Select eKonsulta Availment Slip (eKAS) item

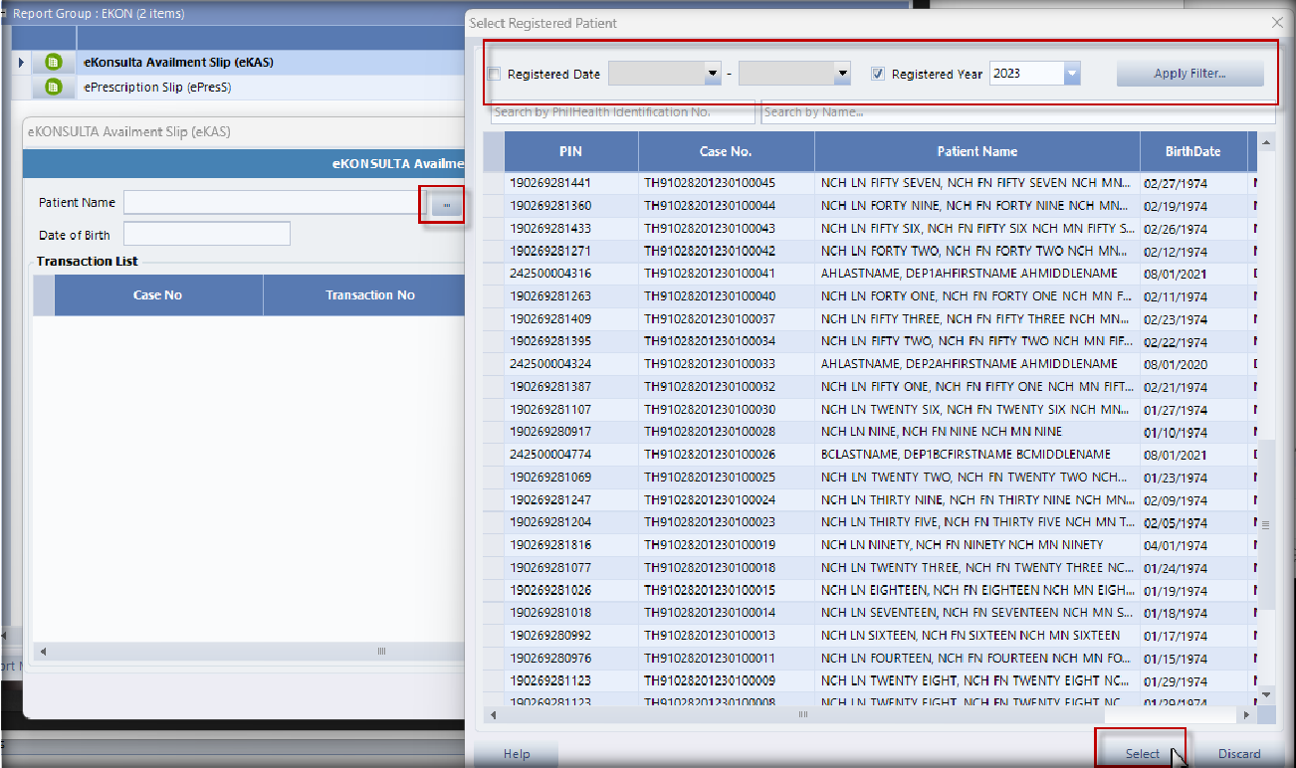pos(178,63)
